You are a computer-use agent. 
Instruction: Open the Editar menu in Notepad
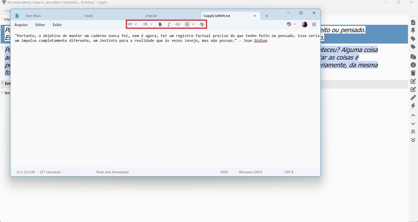(40, 25)
